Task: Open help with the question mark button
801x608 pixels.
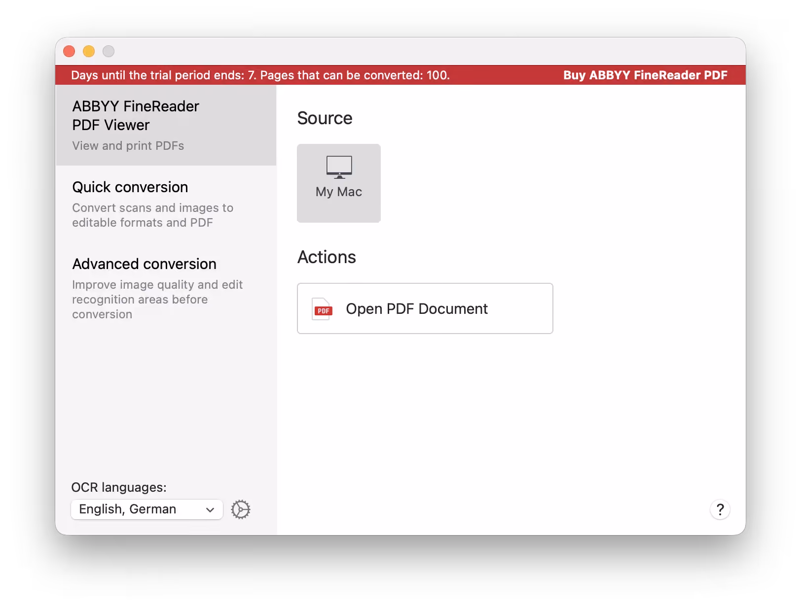Action: click(720, 509)
